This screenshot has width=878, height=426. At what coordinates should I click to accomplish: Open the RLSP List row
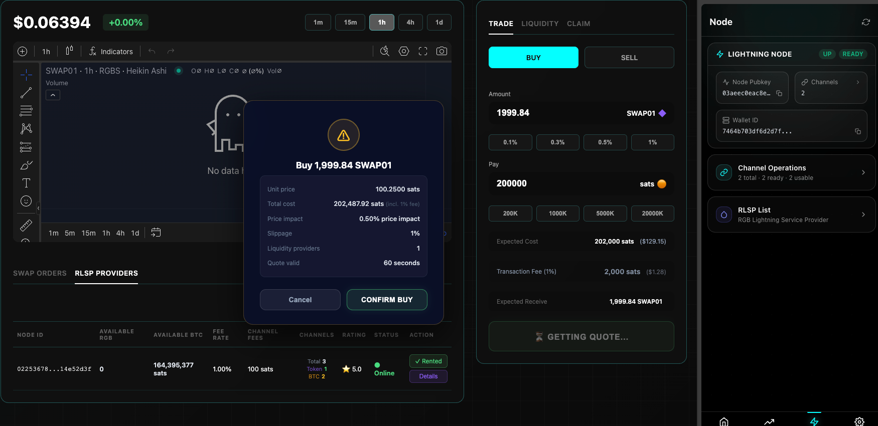791,215
